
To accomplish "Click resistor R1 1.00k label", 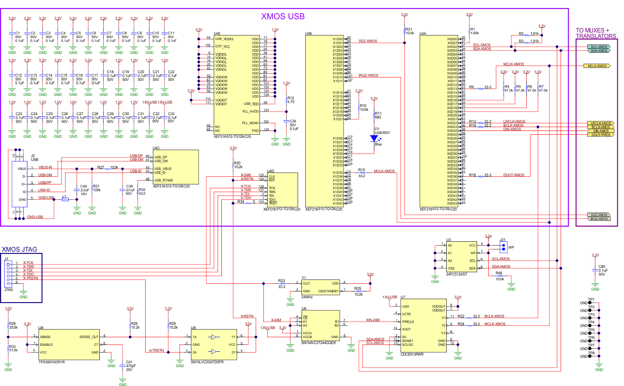I will coord(475,31).
